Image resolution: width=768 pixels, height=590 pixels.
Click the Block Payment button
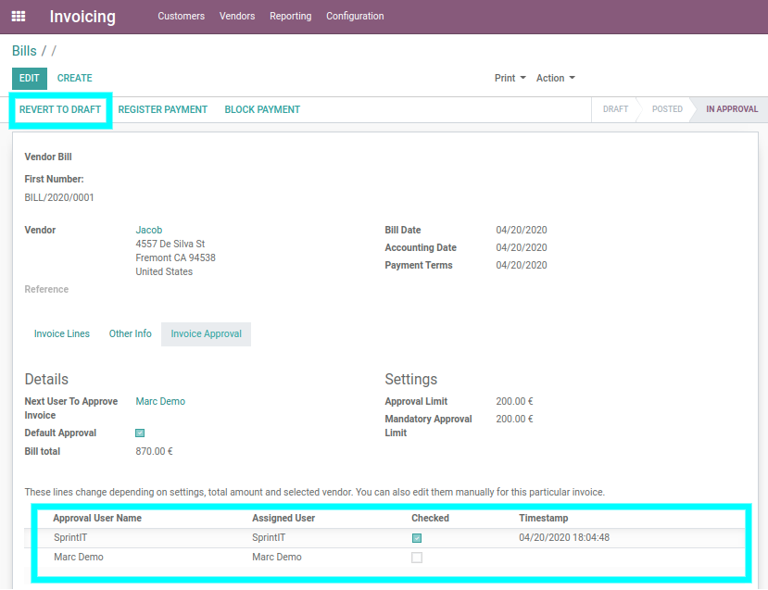[x=262, y=109]
